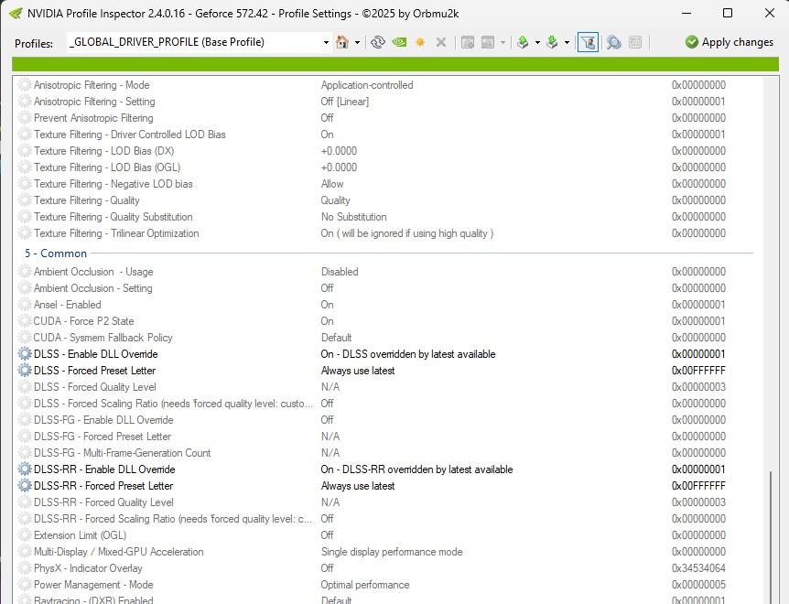Click gear icon beside Texture Filtering - Quality
Image resolution: width=789 pixels, height=604 pixels.
click(x=25, y=200)
